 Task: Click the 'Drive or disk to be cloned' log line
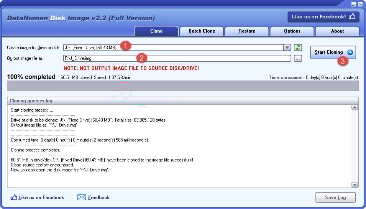[x=88, y=120]
